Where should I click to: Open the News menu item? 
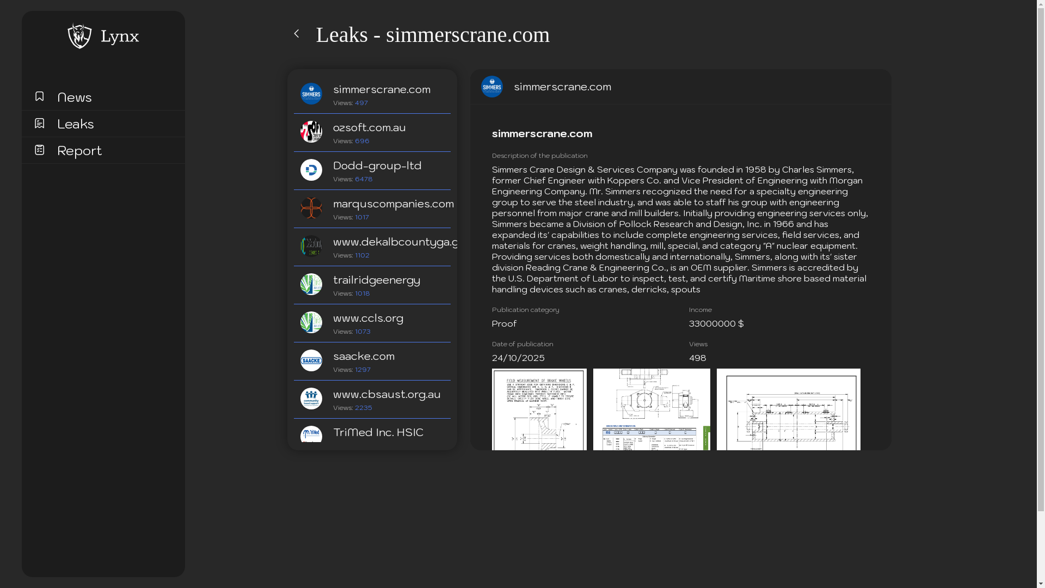pyautogui.click(x=75, y=97)
